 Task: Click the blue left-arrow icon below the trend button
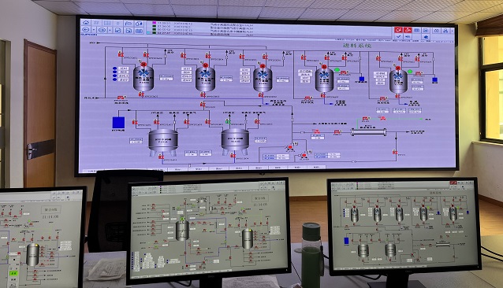click(426, 37)
